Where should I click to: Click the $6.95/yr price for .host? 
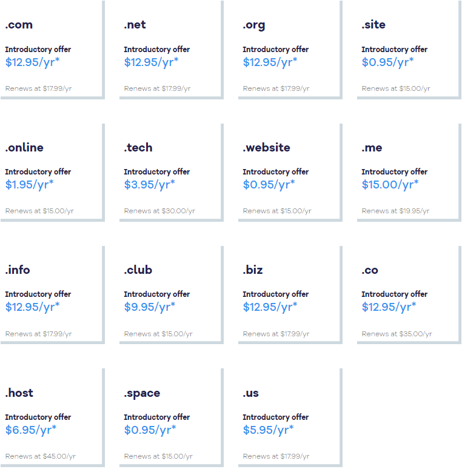pyautogui.click(x=31, y=430)
